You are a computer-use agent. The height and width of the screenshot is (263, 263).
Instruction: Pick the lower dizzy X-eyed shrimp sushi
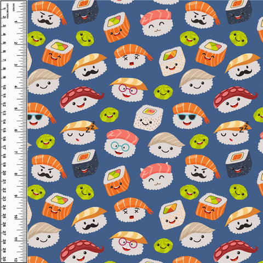(133, 210)
